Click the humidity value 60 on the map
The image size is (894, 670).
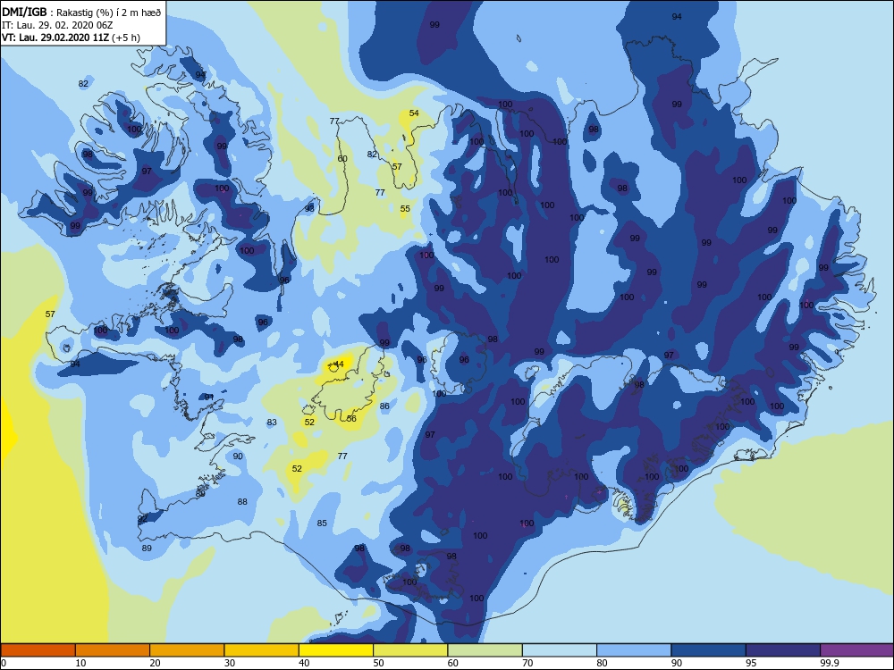pyautogui.click(x=342, y=158)
